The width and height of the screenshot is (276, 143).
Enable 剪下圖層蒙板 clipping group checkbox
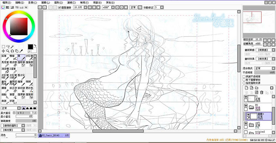point(244,80)
